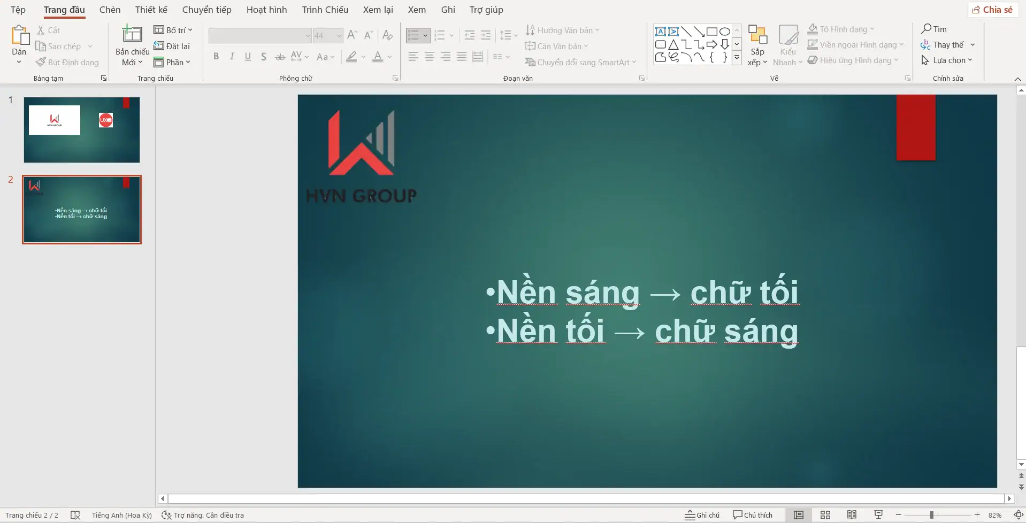1026x523 pixels.
Task: Increase the font size
Action: point(351,35)
